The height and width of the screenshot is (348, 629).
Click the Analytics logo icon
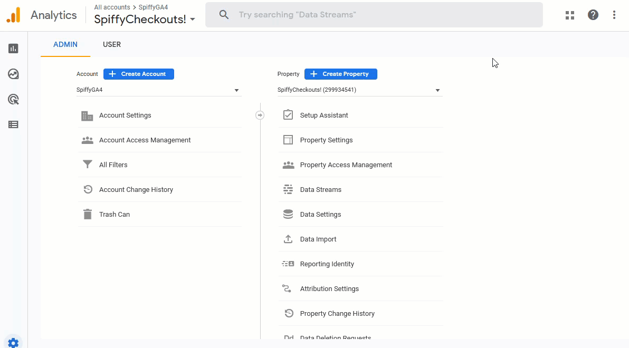coord(13,15)
